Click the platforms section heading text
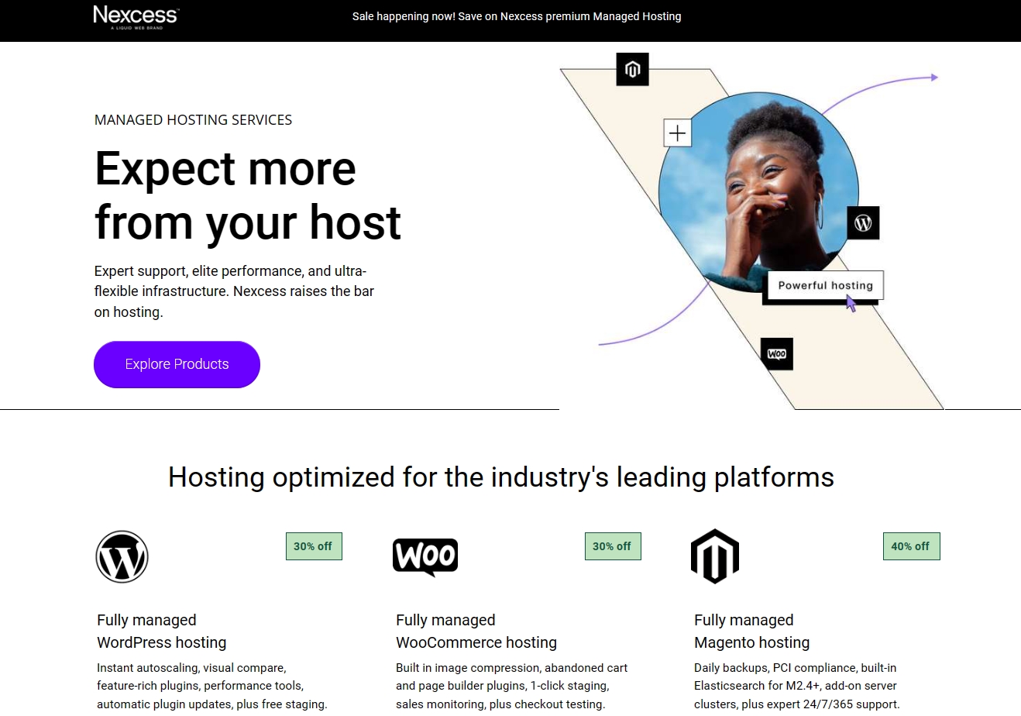 point(501,477)
